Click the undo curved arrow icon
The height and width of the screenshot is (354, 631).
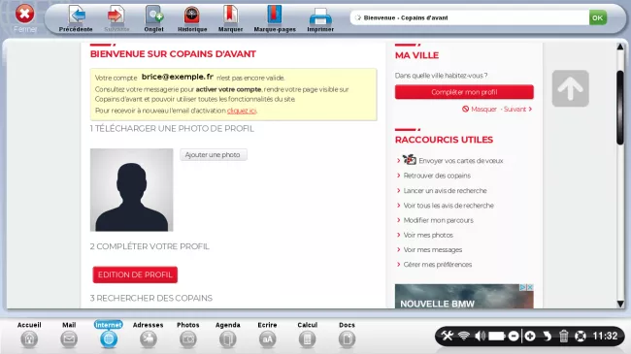547,336
